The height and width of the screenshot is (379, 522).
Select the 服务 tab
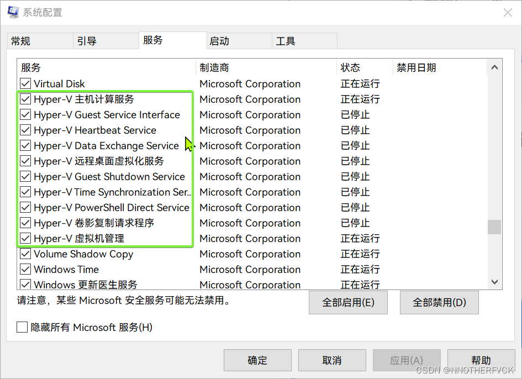pos(173,40)
